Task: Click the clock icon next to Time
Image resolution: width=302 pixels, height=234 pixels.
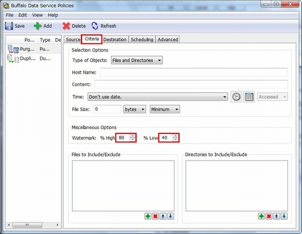Action: coord(236,97)
